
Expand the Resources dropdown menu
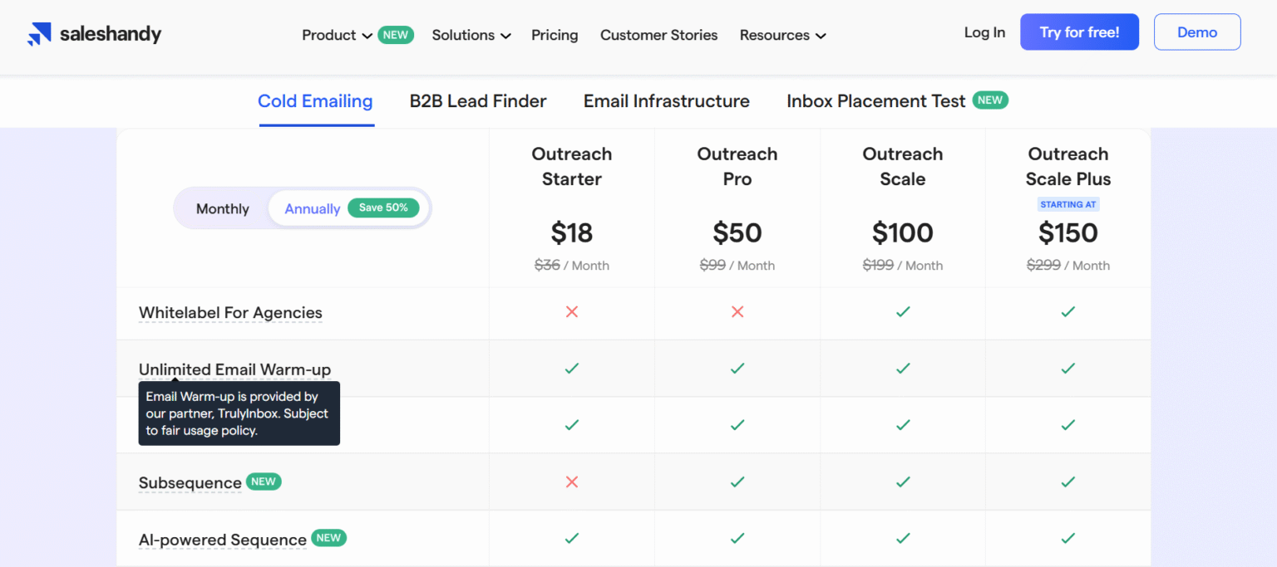(782, 35)
